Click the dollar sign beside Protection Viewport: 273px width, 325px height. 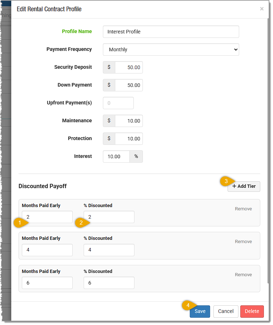tap(109, 139)
